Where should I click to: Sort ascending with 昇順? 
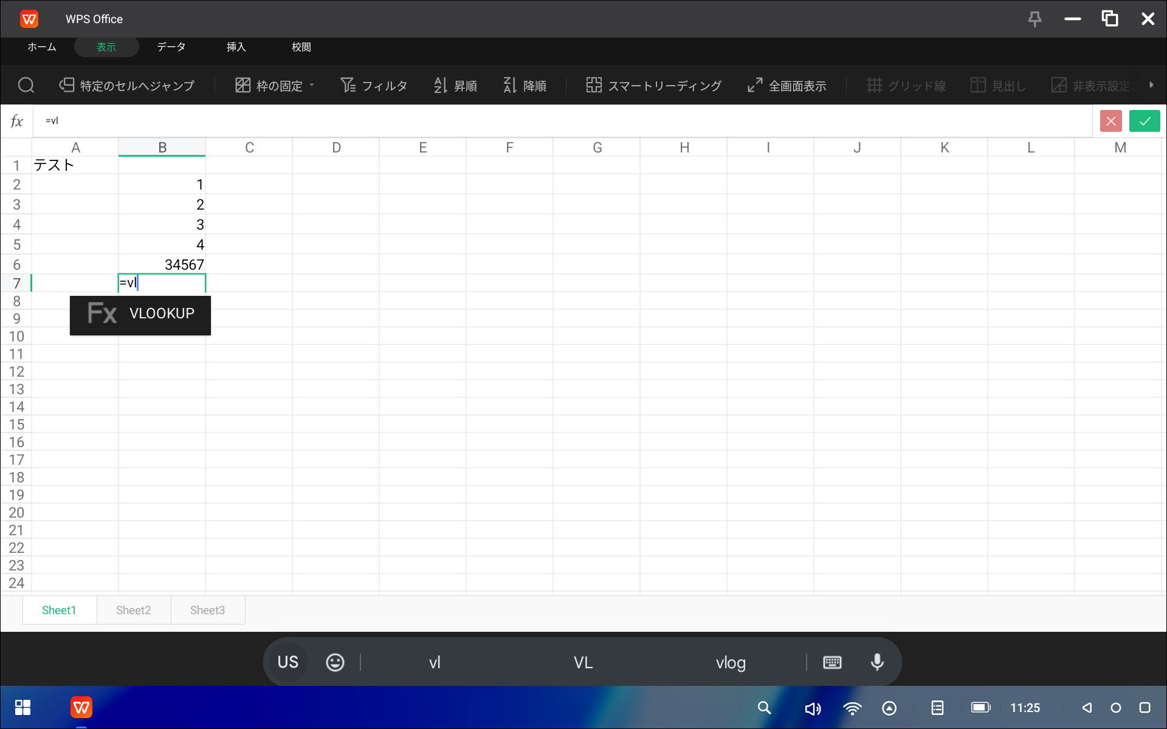click(x=455, y=86)
